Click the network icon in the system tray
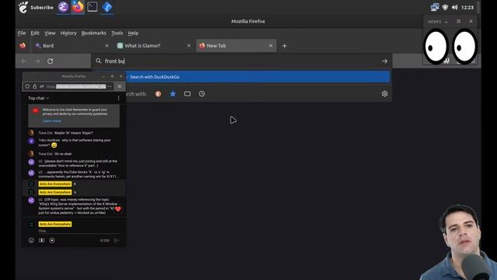This screenshot has height=280, width=497. pos(435,7)
